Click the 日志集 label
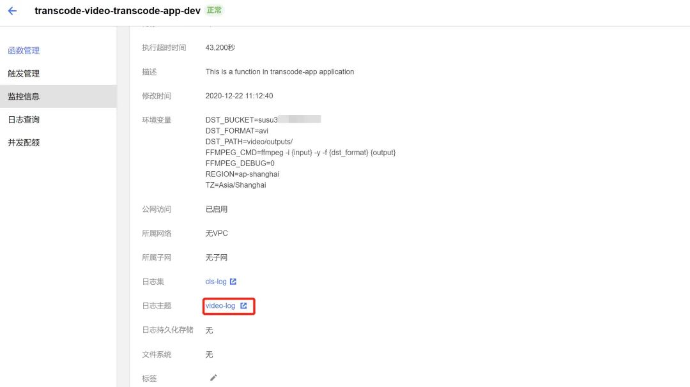The image size is (690, 387). point(153,282)
